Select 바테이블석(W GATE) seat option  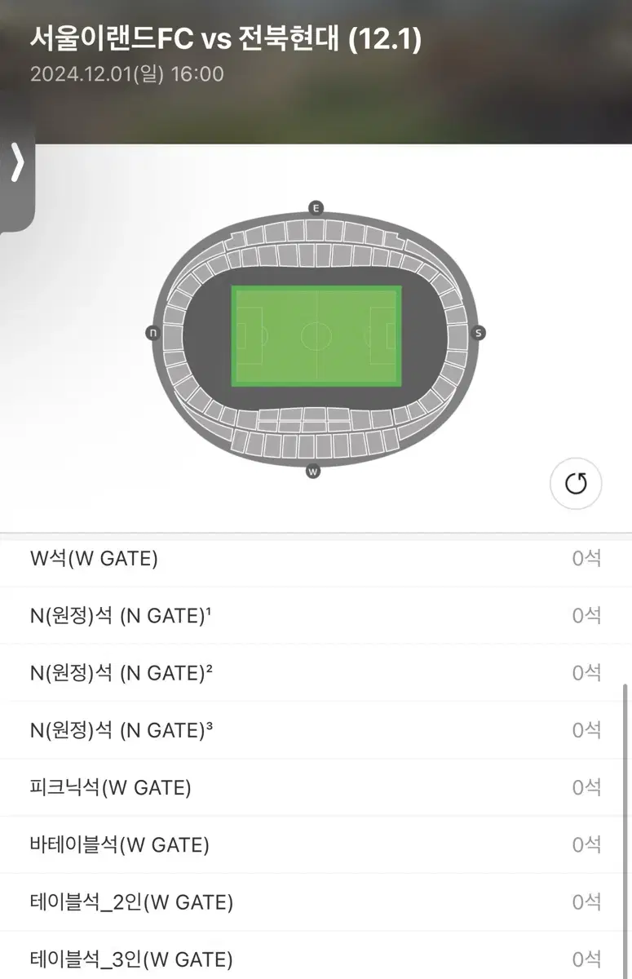coord(316,845)
